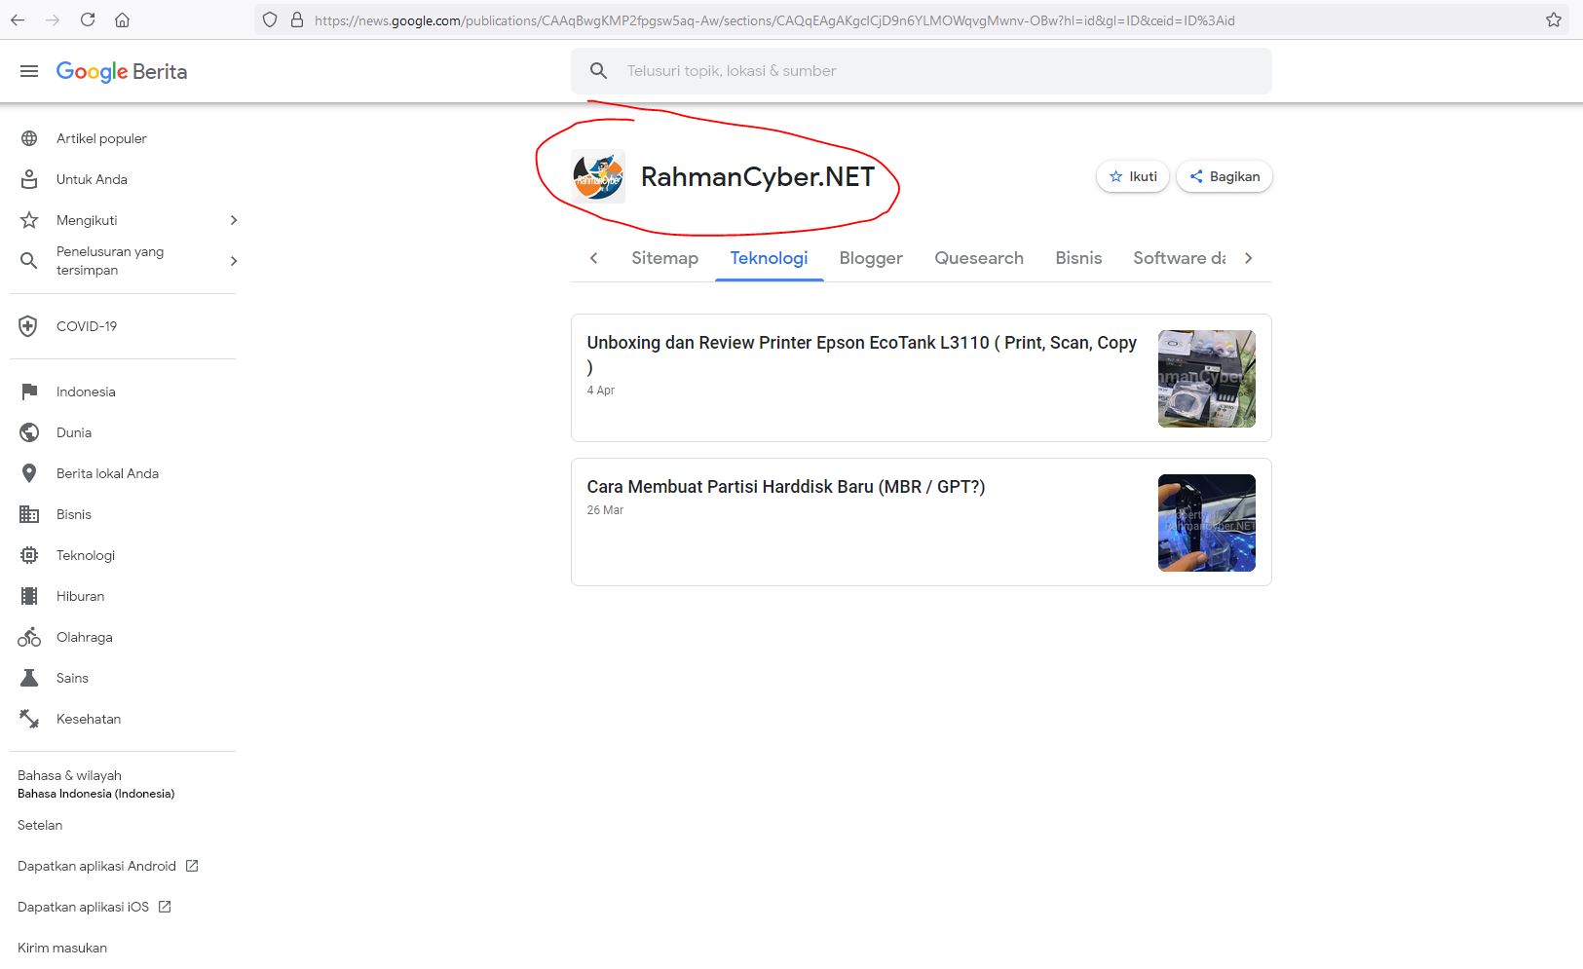The height and width of the screenshot is (969, 1583).
Task: Open Penelusuran yang tersimpan
Action: 110,261
